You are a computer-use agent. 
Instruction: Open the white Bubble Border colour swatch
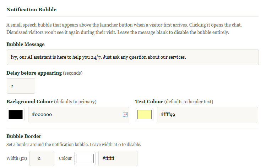click(85, 158)
